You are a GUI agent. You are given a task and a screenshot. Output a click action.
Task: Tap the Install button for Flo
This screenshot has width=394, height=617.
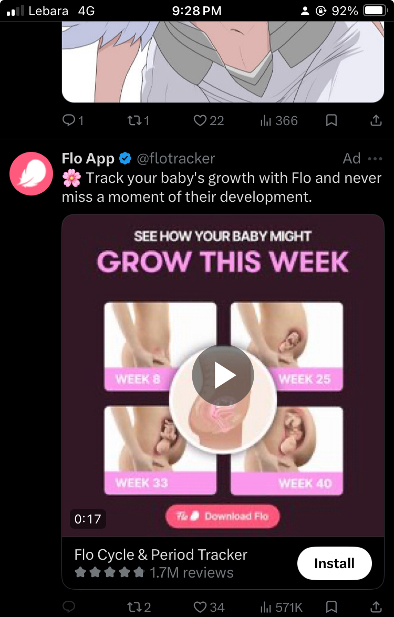point(334,563)
